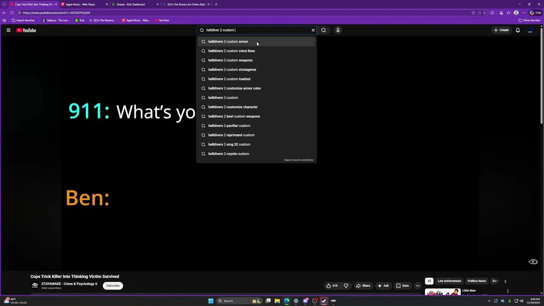The width and height of the screenshot is (544, 306).
Task: Share the video
Action: pos(363,286)
